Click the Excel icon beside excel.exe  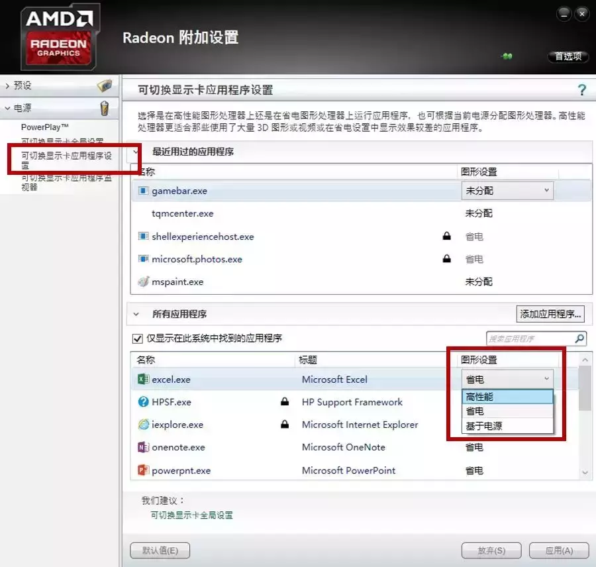click(x=145, y=378)
